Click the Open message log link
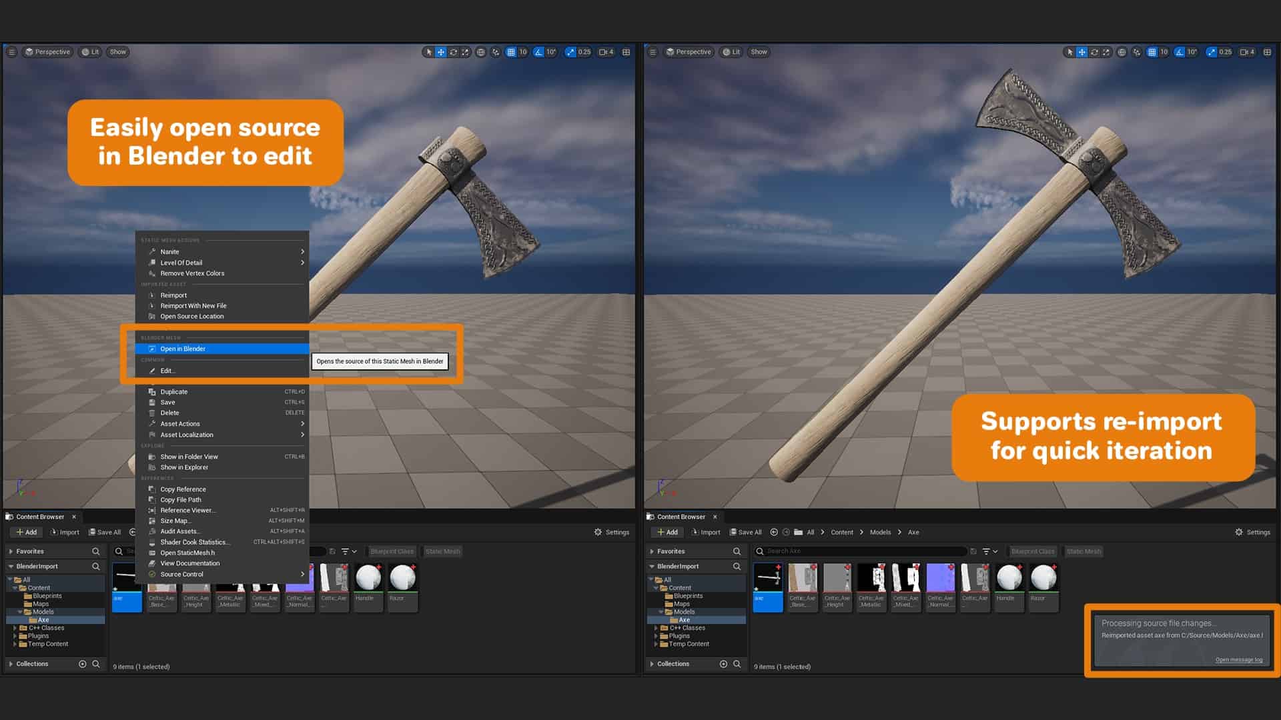Viewport: 1281px width, 720px height. (x=1239, y=659)
